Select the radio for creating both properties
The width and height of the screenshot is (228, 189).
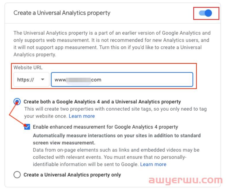coord(17,102)
